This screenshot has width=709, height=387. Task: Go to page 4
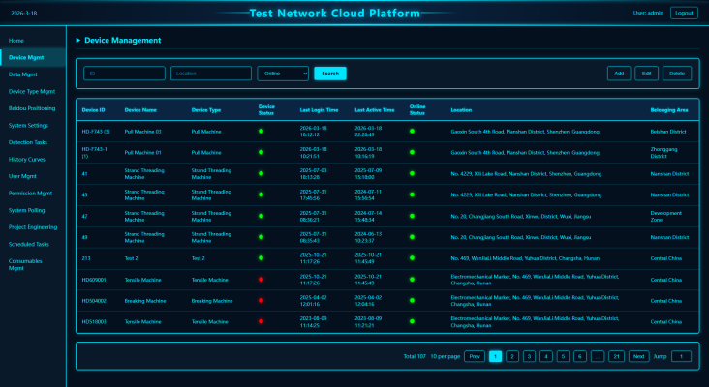click(546, 356)
